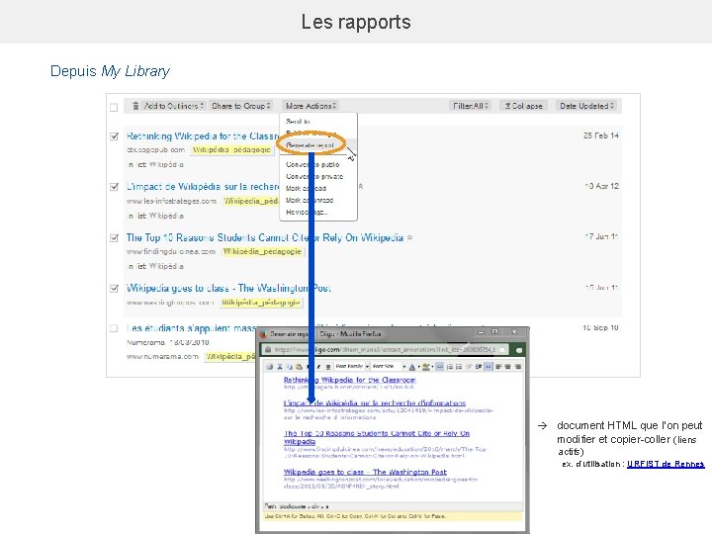
Task: Click the Firefox logo in popup title bar
Action: point(263,334)
